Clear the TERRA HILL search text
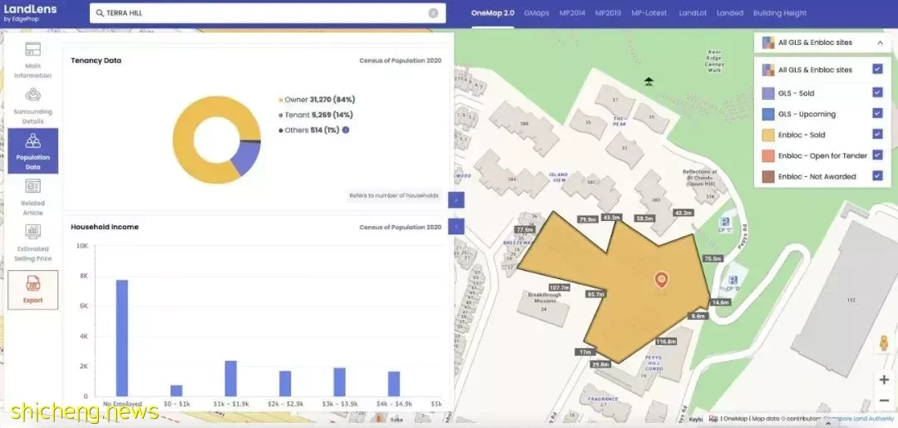898x428 pixels. 433,13
